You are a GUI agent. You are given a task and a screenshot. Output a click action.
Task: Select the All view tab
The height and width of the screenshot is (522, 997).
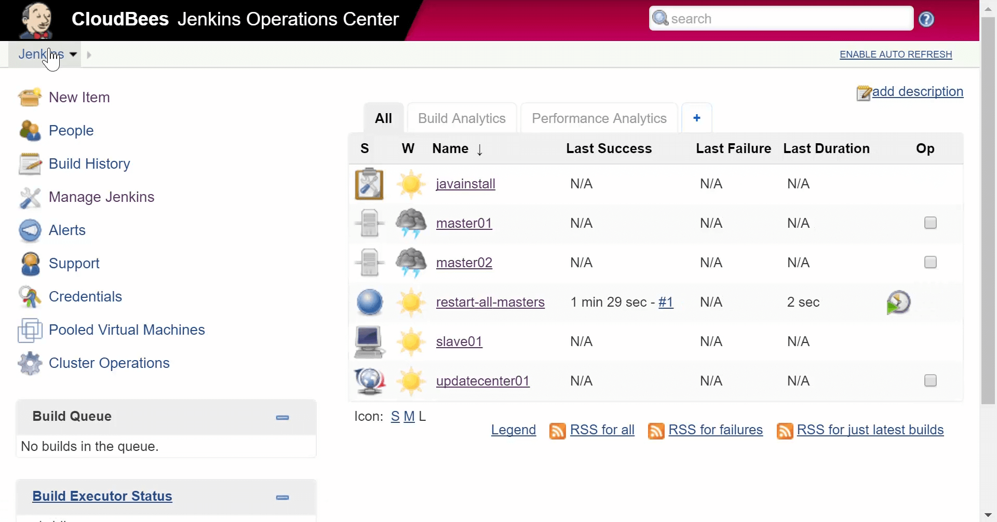(383, 118)
